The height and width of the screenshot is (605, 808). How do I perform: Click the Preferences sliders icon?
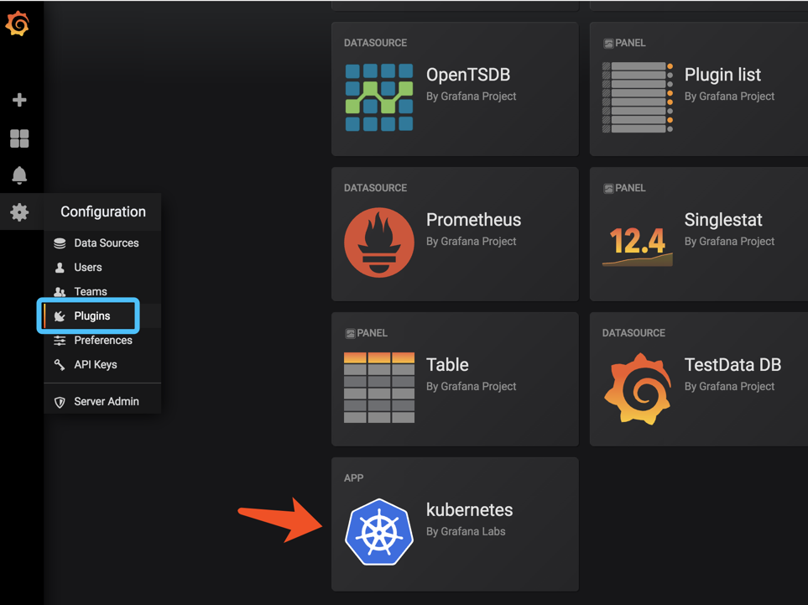click(60, 340)
